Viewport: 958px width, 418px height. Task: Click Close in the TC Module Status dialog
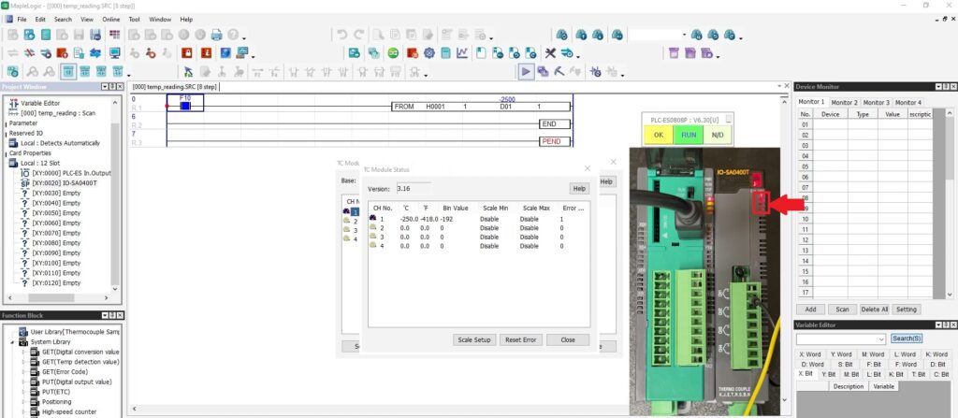[568, 339]
